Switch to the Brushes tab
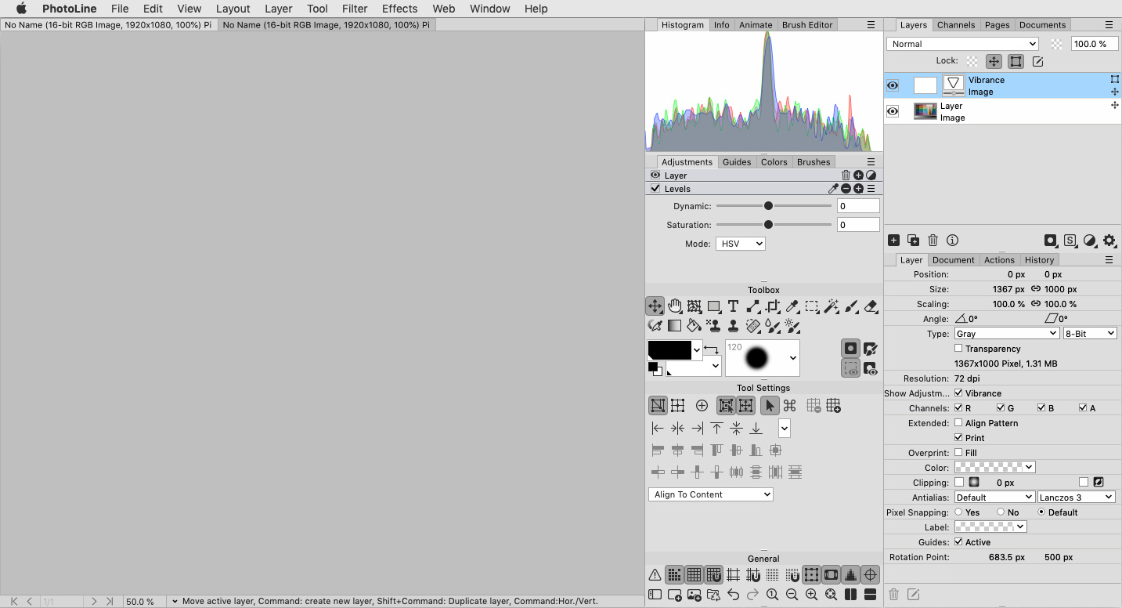 click(814, 162)
